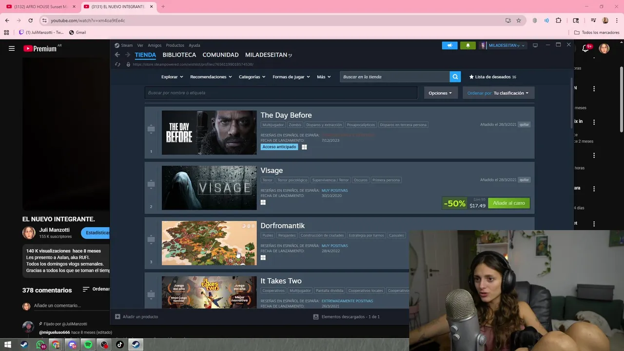Open Discord from the taskbar
Image resolution: width=624 pixels, height=351 pixels.
point(72,345)
